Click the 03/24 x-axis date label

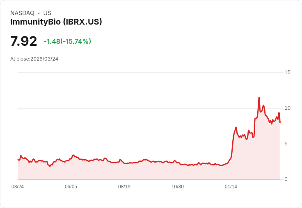18,187
